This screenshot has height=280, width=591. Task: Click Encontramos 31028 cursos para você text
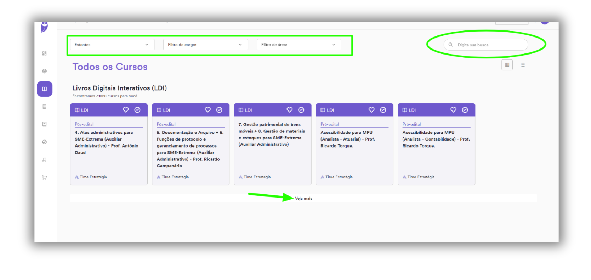pyautogui.click(x=105, y=96)
